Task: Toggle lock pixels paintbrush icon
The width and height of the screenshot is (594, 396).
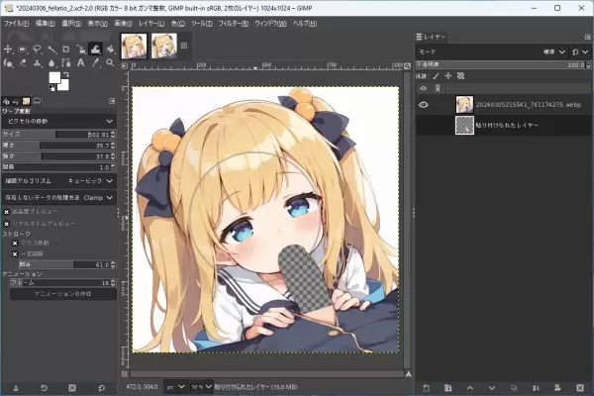Action: click(x=436, y=76)
